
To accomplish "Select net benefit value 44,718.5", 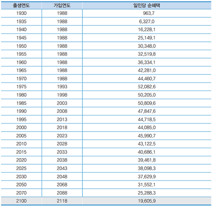I will [147, 119].
